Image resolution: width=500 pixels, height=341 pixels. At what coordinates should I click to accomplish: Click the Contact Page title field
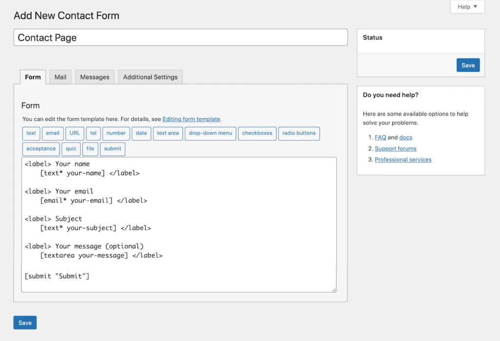tap(181, 38)
